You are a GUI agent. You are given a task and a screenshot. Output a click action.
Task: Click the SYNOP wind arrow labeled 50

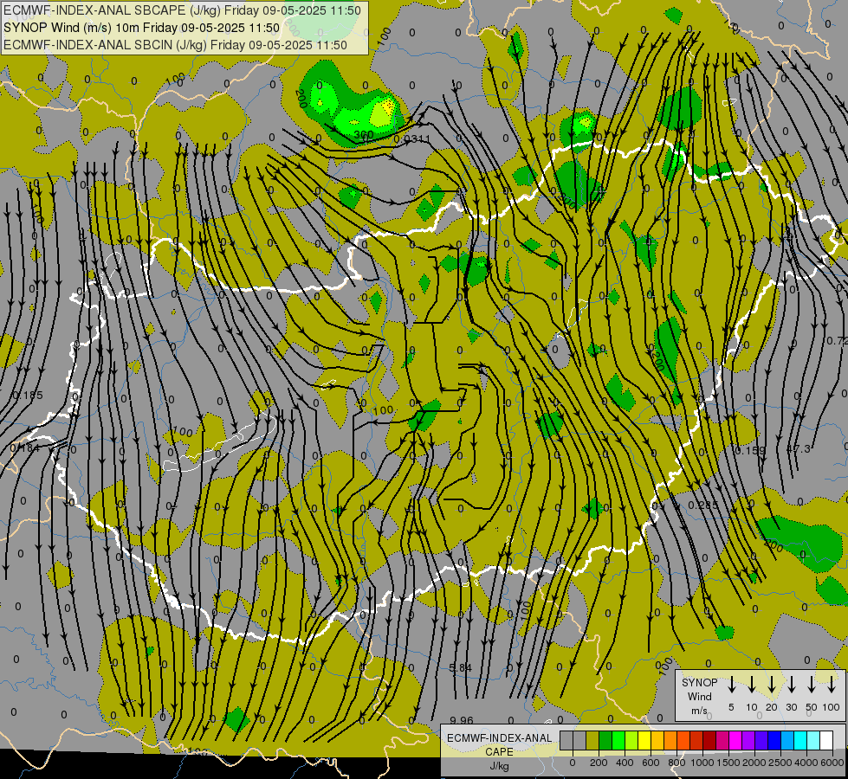click(x=812, y=685)
